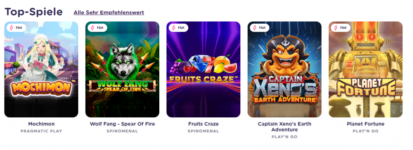
Task: Open Captain Xeno's Earth Adventure tile
Action: (x=284, y=69)
